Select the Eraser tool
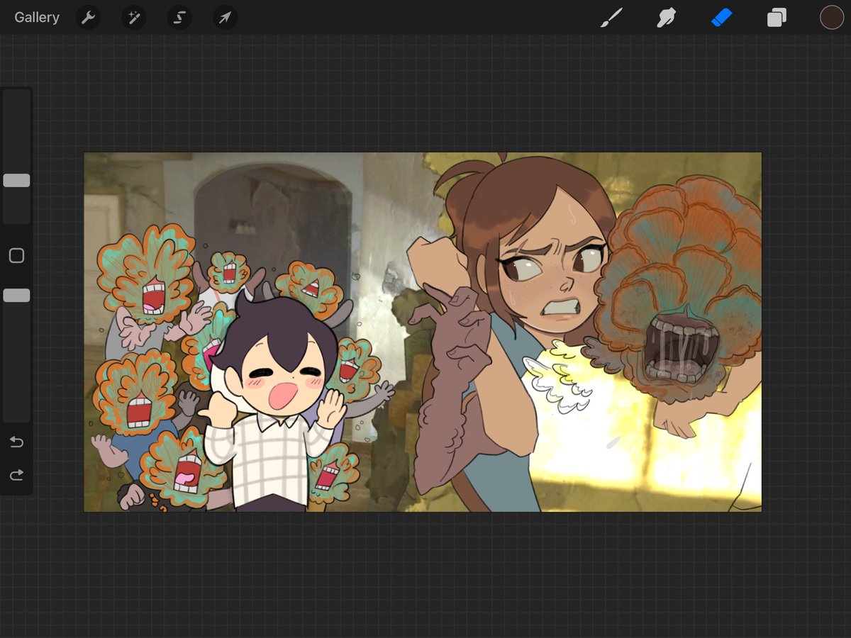 tap(721, 18)
